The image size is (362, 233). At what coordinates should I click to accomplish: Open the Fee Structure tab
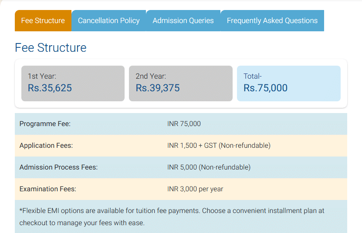[x=43, y=20]
